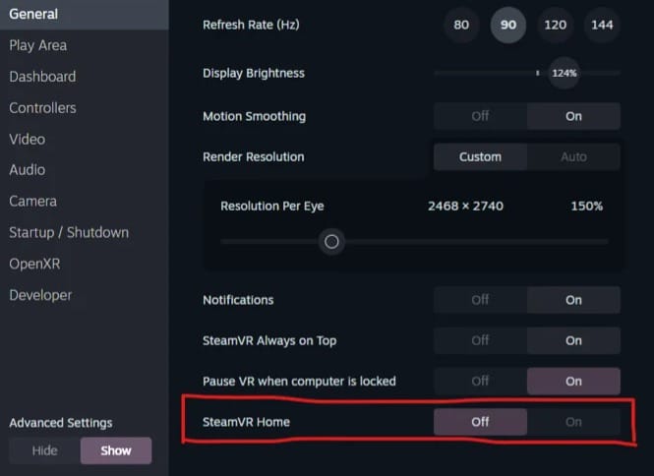This screenshot has width=654, height=476.
Task: Go to the Dashboard settings section
Action: click(42, 77)
